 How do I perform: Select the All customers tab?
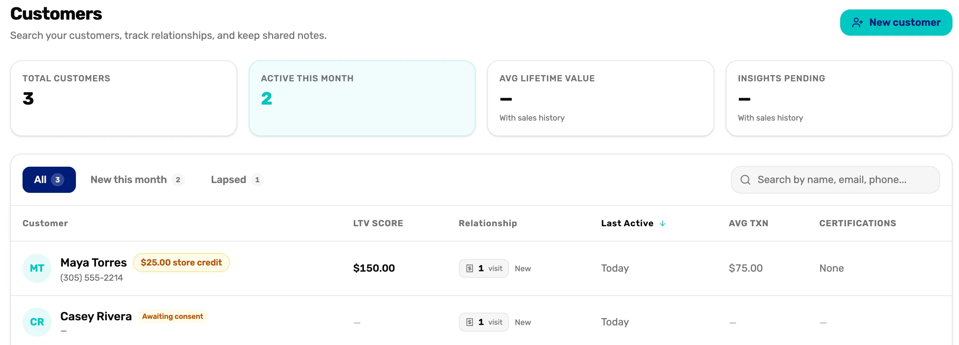click(49, 180)
